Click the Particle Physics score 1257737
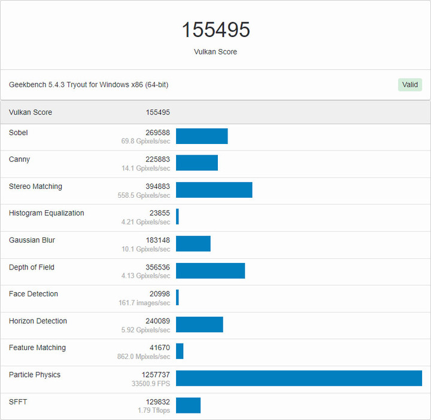The height and width of the screenshot is (420, 431). click(x=156, y=375)
